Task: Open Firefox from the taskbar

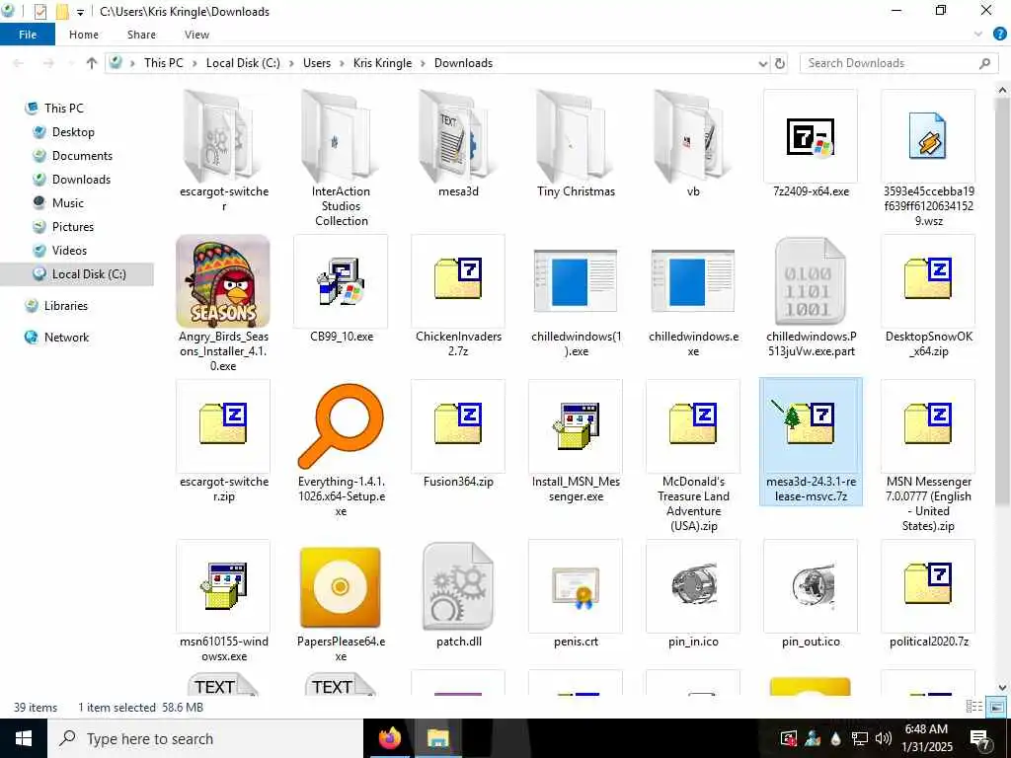Action: tap(390, 738)
